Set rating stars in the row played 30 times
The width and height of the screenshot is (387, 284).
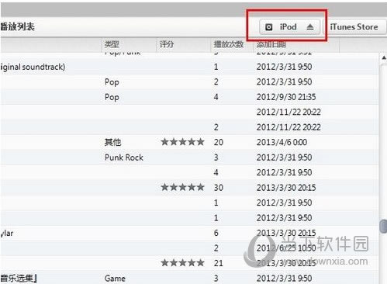(182, 187)
